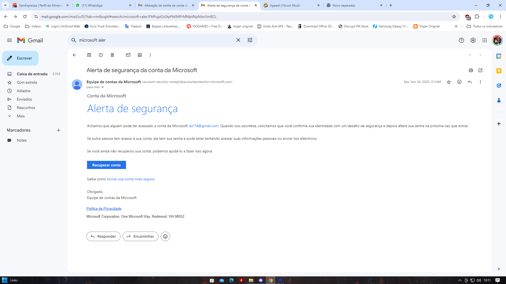Open Chrome extensions puzzle icon
The image size is (506, 284).
pos(477,17)
